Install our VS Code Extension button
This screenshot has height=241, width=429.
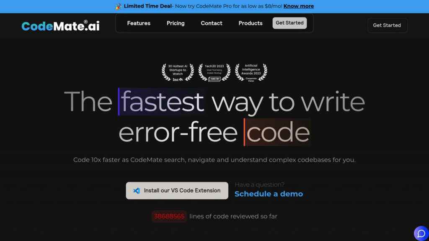click(177, 190)
